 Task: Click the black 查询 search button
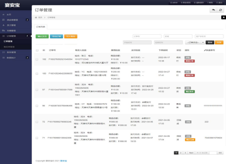click(x=210, y=42)
